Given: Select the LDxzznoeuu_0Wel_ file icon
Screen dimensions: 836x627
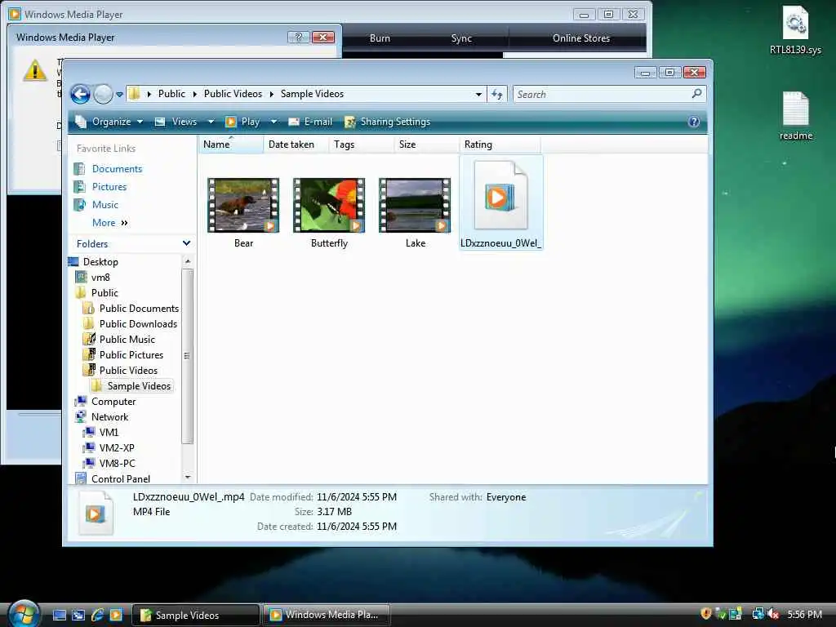Looking at the screenshot, I should [500, 196].
